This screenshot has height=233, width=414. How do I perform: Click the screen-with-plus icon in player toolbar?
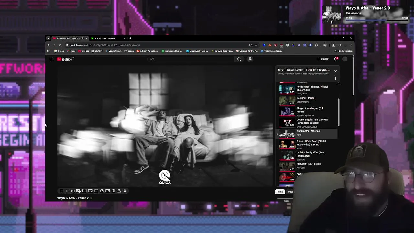[108, 191]
